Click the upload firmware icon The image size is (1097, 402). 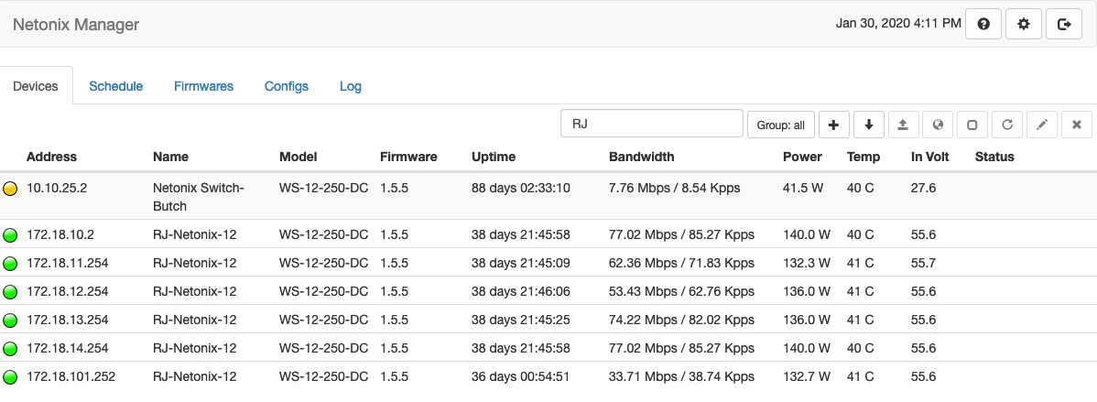[903, 125]
